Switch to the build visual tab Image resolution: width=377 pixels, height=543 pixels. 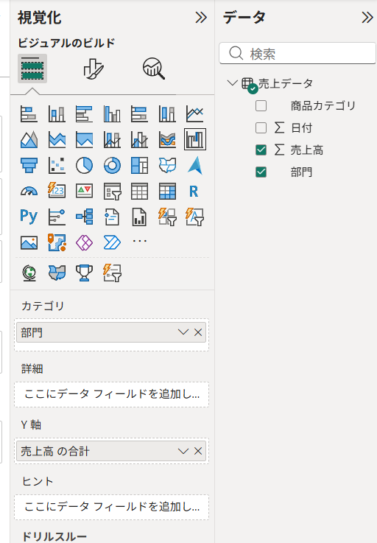tap(32, 69)
